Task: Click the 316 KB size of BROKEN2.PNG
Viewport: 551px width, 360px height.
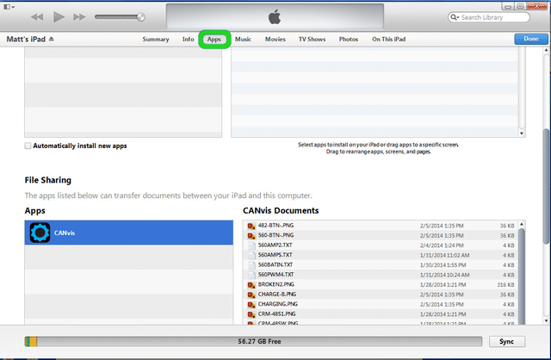Action: click(505, 285)
